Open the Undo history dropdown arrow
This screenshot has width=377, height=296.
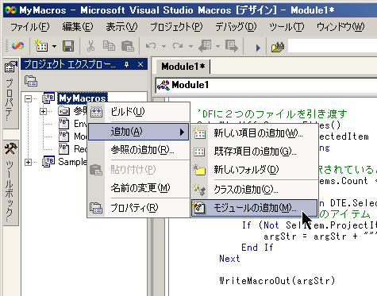[163, 47]
